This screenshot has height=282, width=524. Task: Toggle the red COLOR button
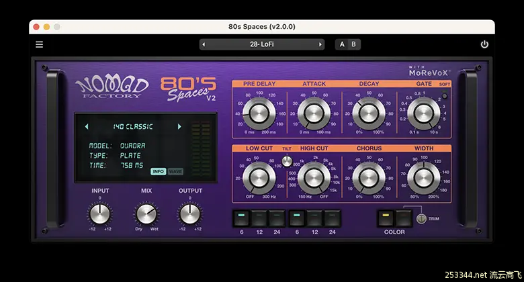point(403,218)
